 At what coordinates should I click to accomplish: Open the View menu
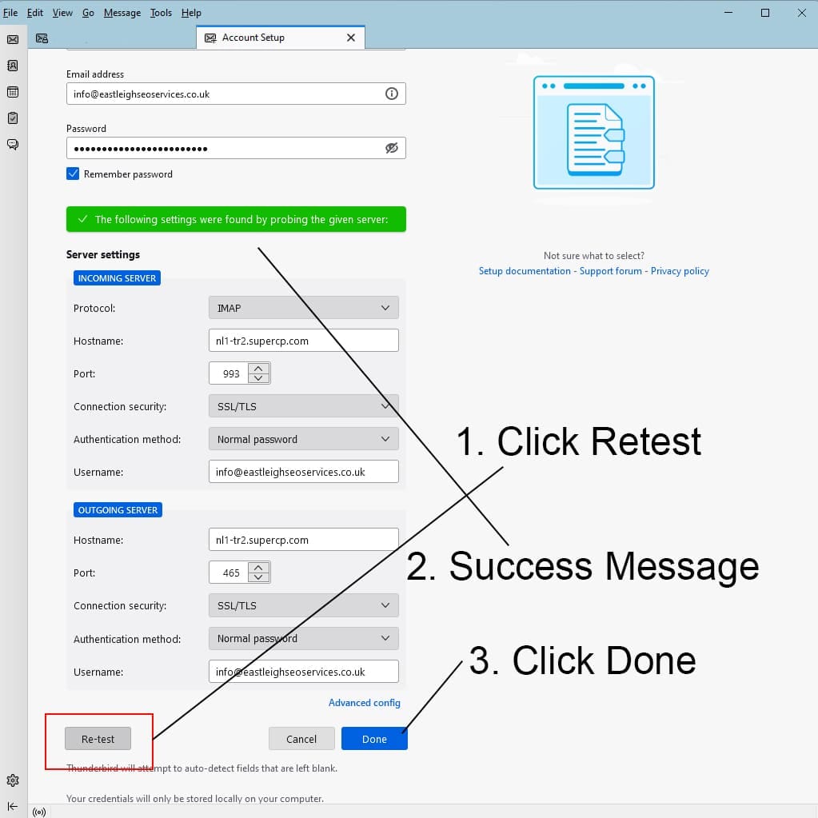(x=62, y=13)
